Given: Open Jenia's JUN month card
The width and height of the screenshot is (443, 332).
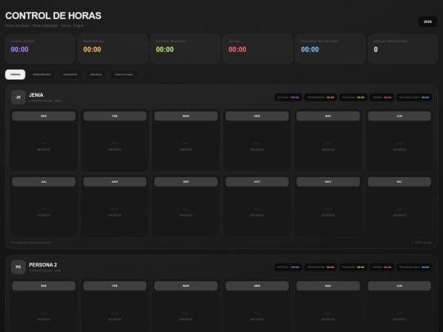Looking at the screenshot, I should (x=400, y=140).
